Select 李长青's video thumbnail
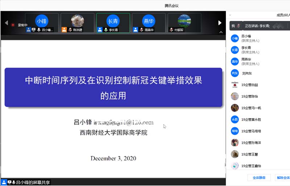The width and height of the screenshot is (290, 186). tap(113, 23)
